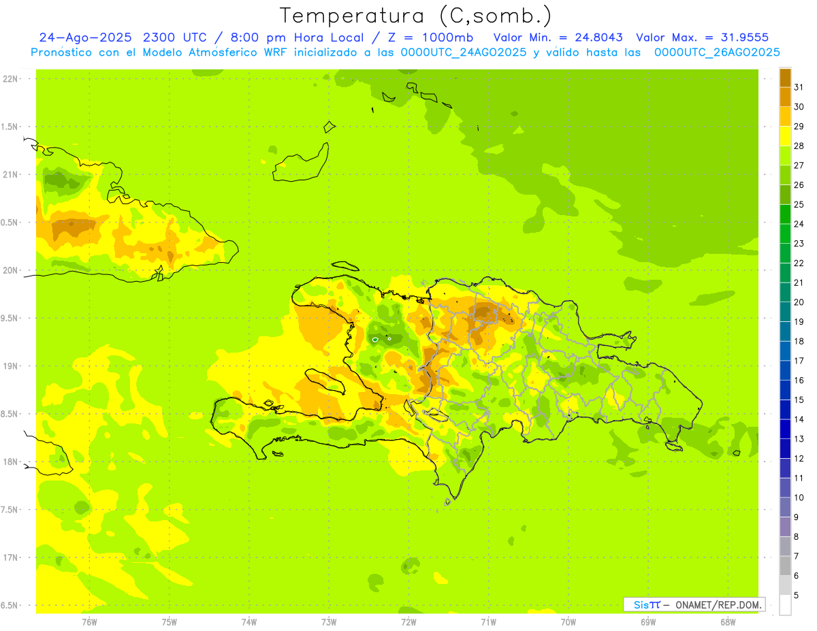This screenshot has height=631, width=817.
Task: Click the 'SisTT – ONAMET/REP.DOM.' credit label
Action: [694, 604]
